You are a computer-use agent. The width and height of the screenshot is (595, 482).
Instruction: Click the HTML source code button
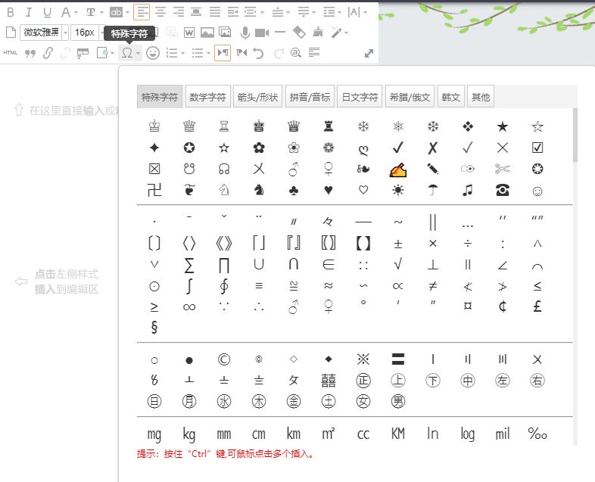click(11, 53)
